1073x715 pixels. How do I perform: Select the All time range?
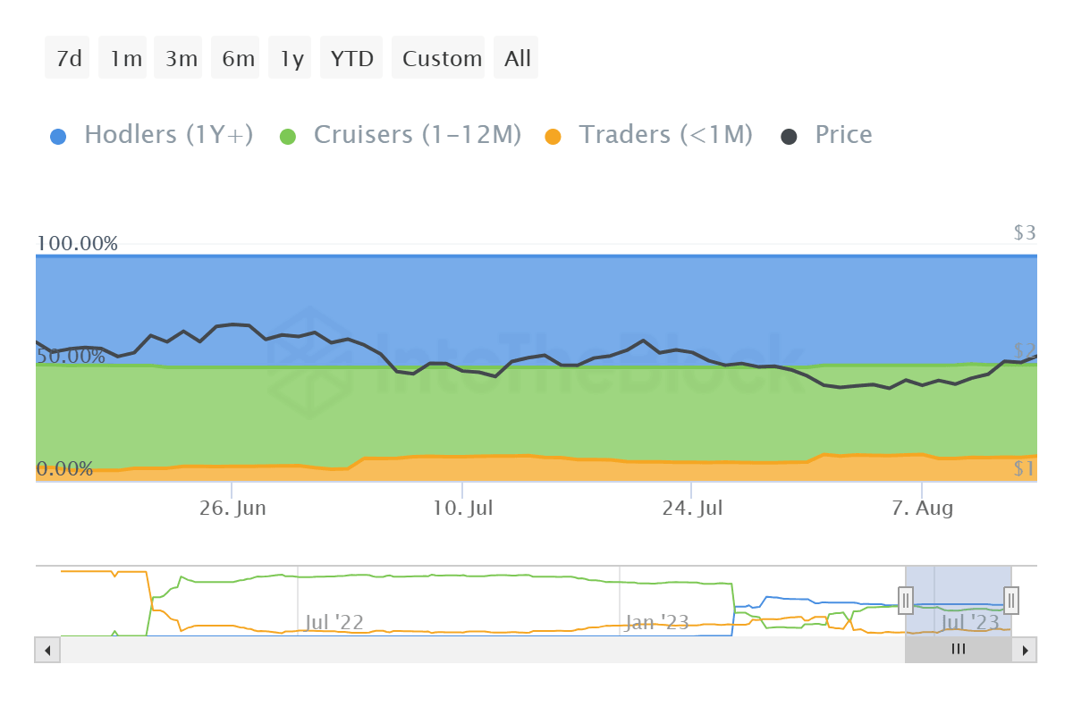tap(516, 57)
